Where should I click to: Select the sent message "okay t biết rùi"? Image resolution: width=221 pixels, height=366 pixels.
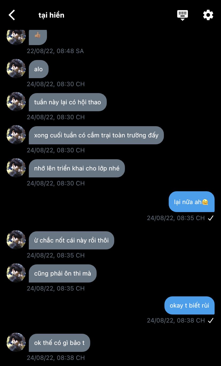click(x=190, y=305)
